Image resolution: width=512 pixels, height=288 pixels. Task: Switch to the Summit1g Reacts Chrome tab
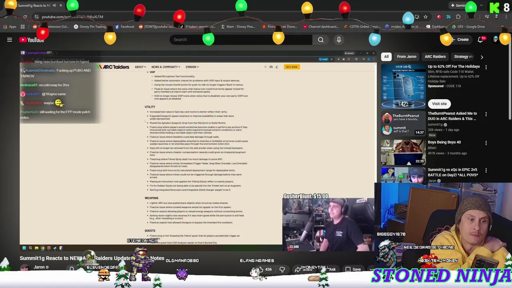click(34, 6)
